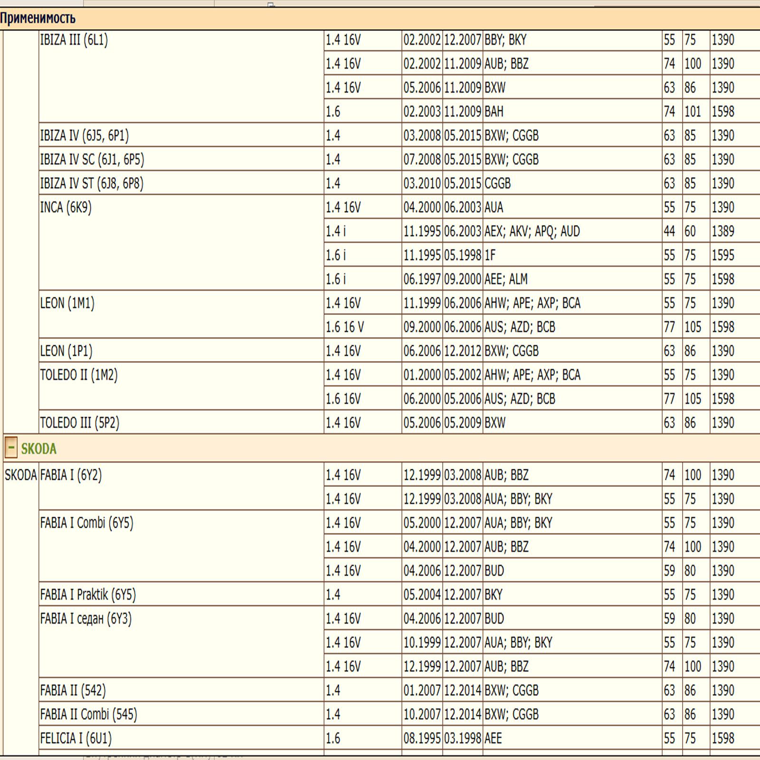The width and height of the screenshot is (760, 760).
Task: Select the FELICIA I (6U1) row
Action: [76, 738]
